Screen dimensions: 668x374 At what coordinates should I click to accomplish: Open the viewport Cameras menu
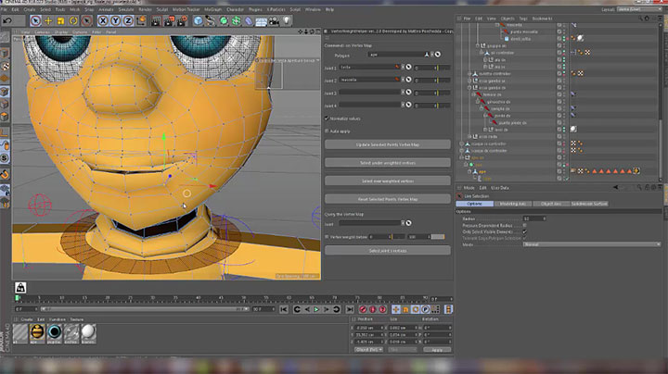42,31
